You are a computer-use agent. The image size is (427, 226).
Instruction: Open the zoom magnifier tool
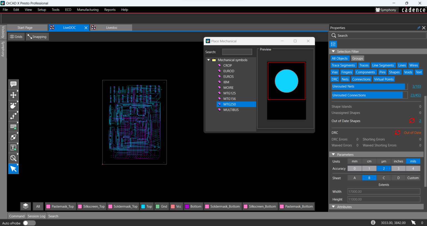pyautogui.click(x=13, y=158)
